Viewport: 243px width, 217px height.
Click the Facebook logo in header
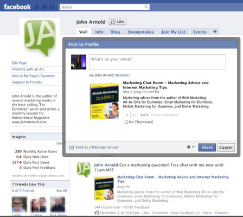(x=17, y=7)
